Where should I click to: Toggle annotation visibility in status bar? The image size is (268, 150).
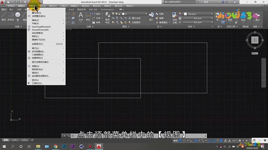pyautogui.click(x=221, y=140)
